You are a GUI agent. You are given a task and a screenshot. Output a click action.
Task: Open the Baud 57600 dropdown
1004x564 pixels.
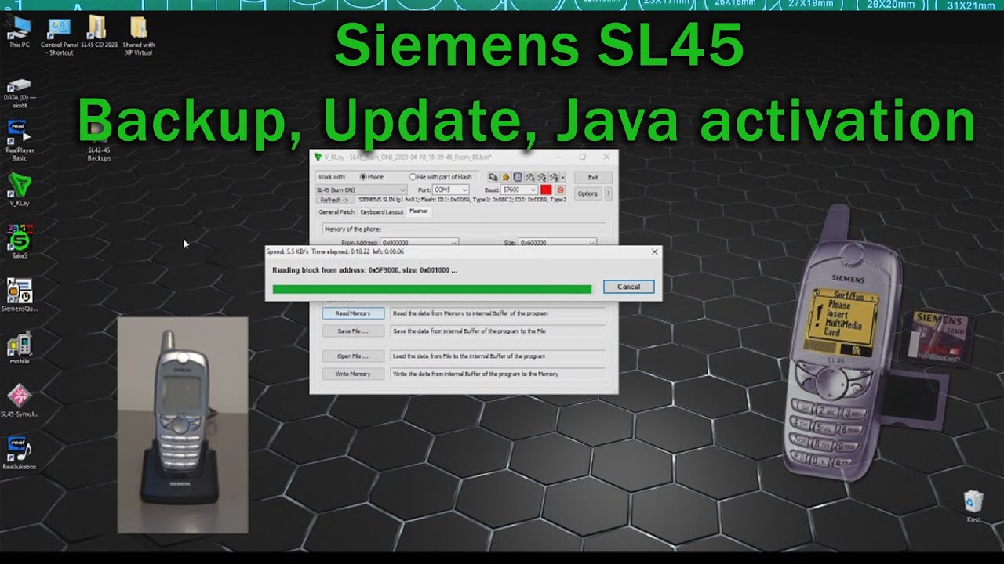[519, 190]
